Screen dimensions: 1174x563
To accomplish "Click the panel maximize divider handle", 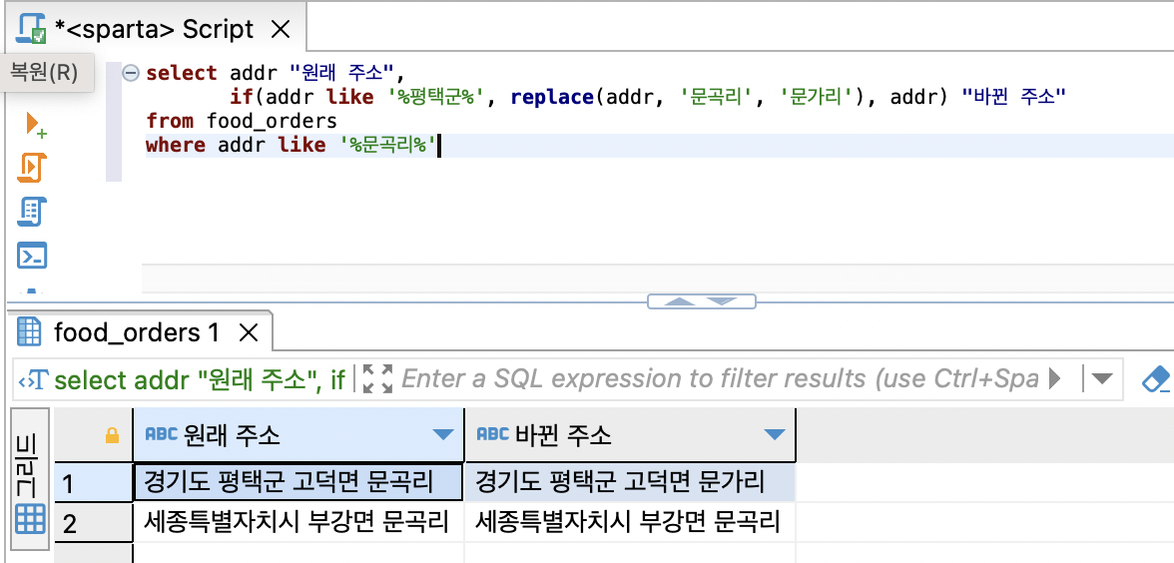I will click(702, 301).
